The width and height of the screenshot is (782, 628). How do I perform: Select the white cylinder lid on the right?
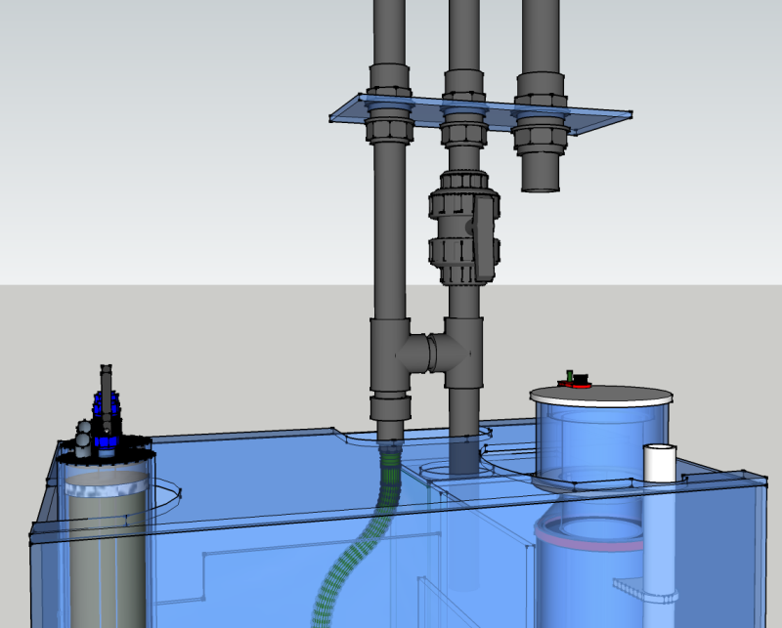(601, 397)
